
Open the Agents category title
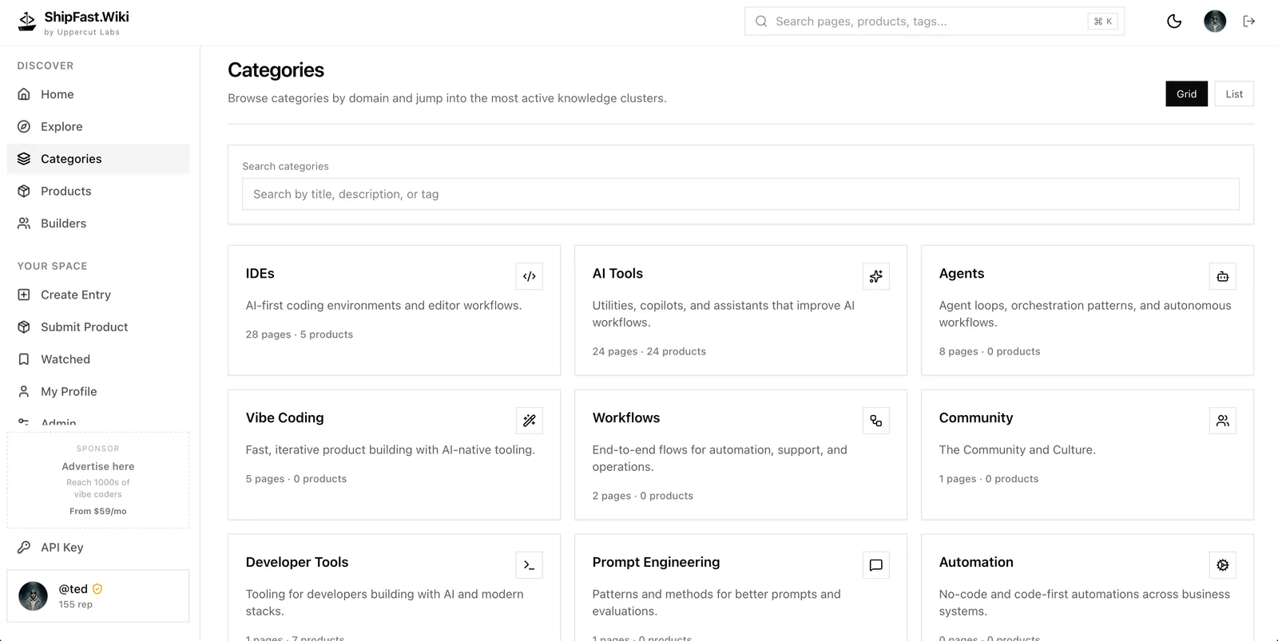click(962, 274)
